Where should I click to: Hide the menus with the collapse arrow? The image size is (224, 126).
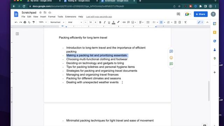click(x=207, y=22)
